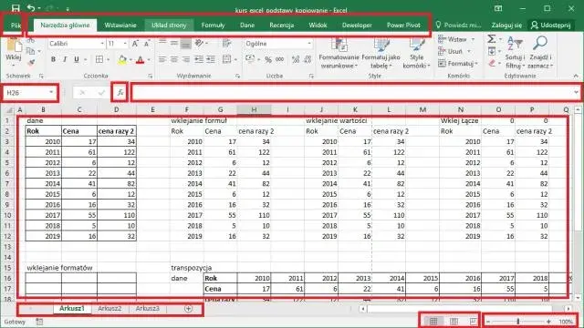
Task: Switch to Formuły ribbon tab
Action: pyautogui.click(x=213, y=26)
